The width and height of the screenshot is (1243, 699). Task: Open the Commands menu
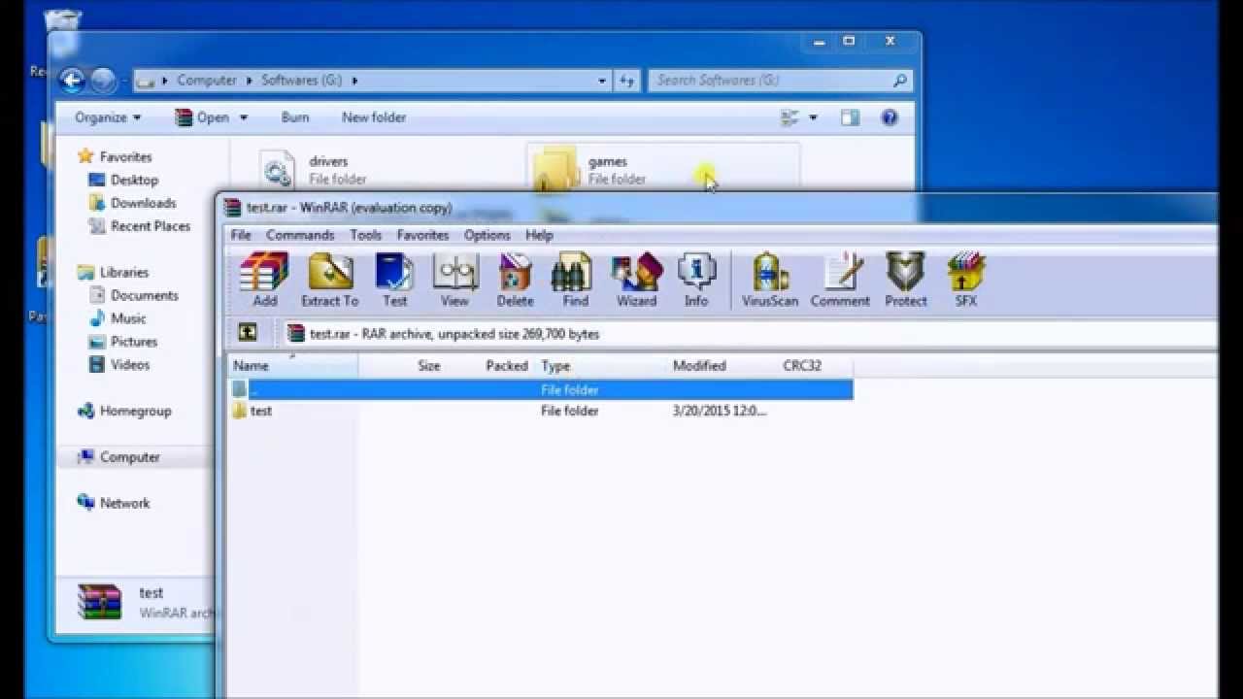pos(300,235)
